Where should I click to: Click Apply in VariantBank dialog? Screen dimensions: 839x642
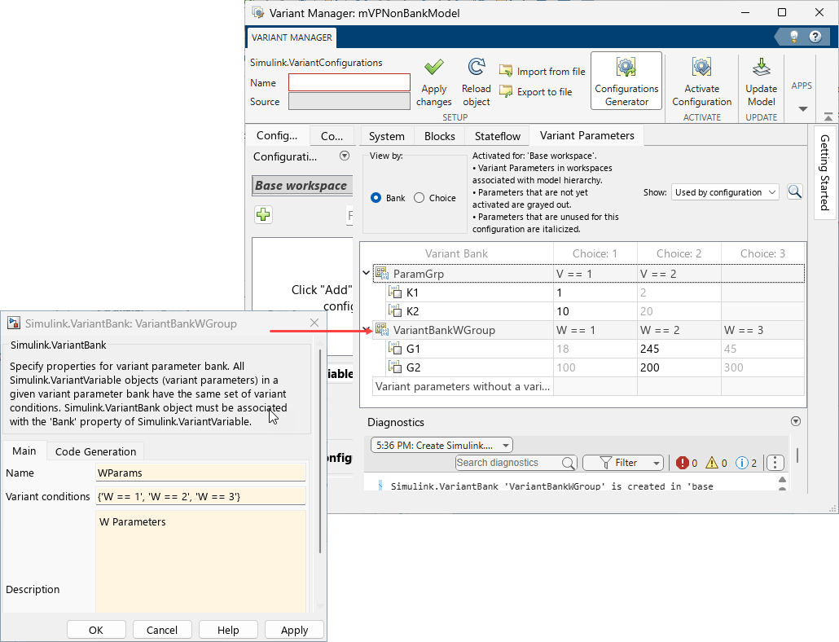click(294, 630)
